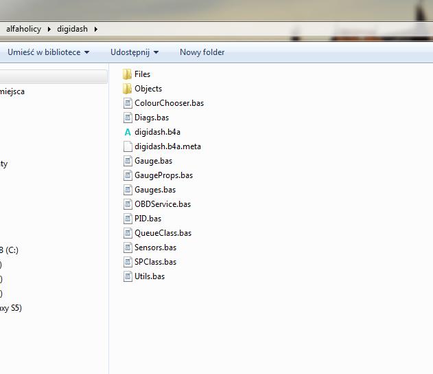Click the PID.bas file name

(x=148, y=219)
